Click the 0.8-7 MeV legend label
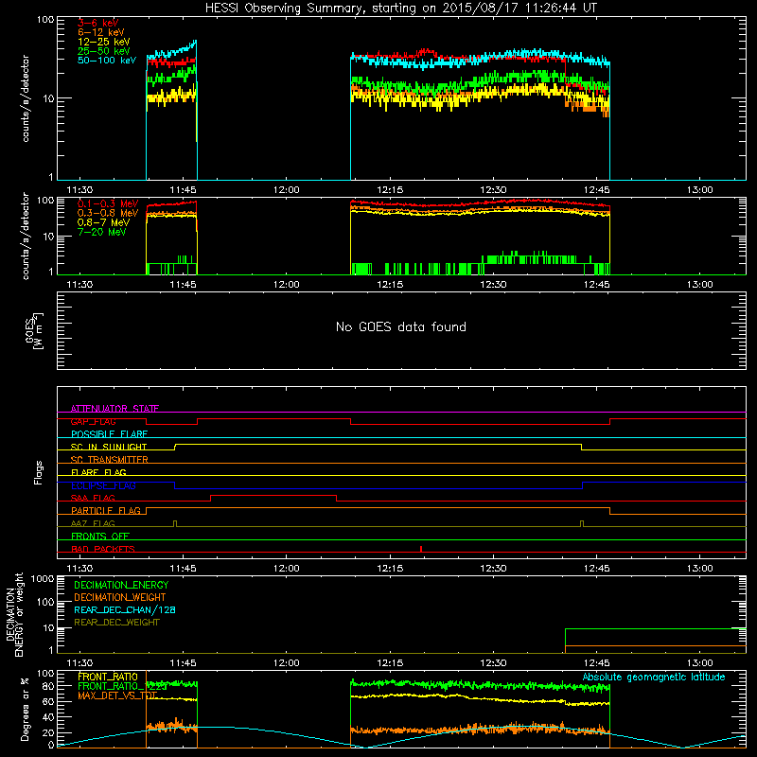The width and height of the screenshot is (757, 757). pos(103,222)
